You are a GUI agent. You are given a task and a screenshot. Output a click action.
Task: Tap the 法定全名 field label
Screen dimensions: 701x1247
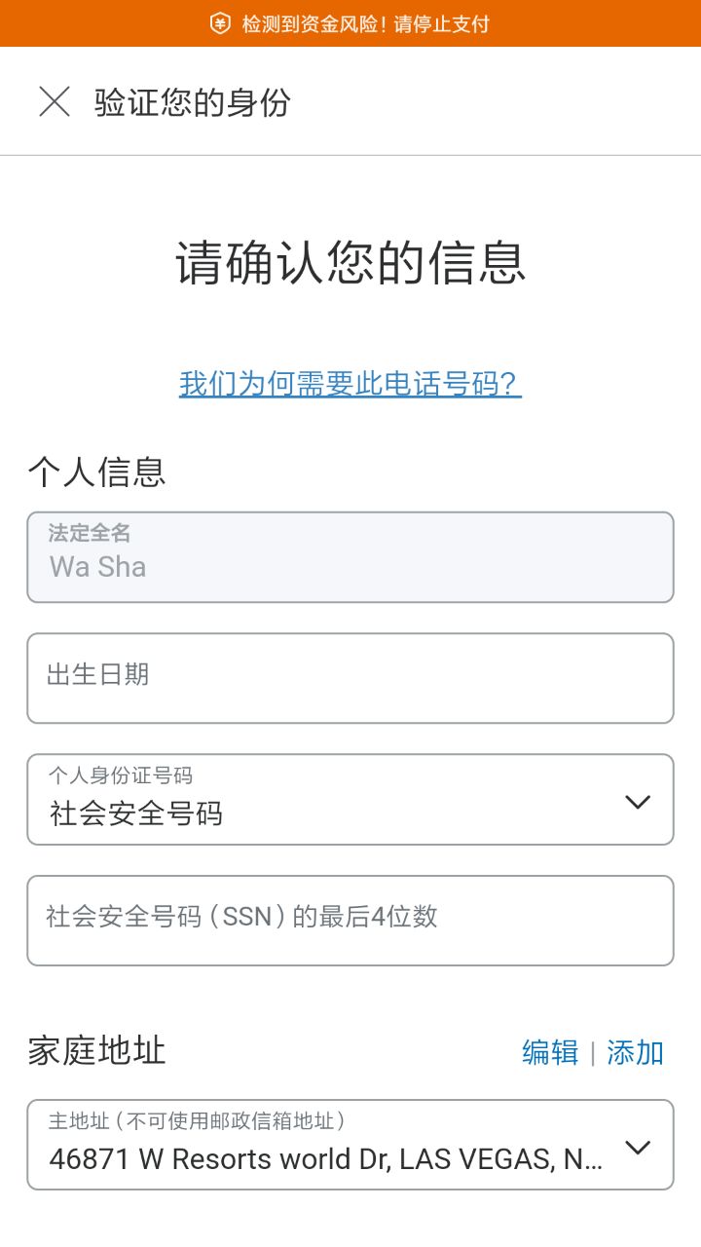pyautogui.click(x=90, y=533)
